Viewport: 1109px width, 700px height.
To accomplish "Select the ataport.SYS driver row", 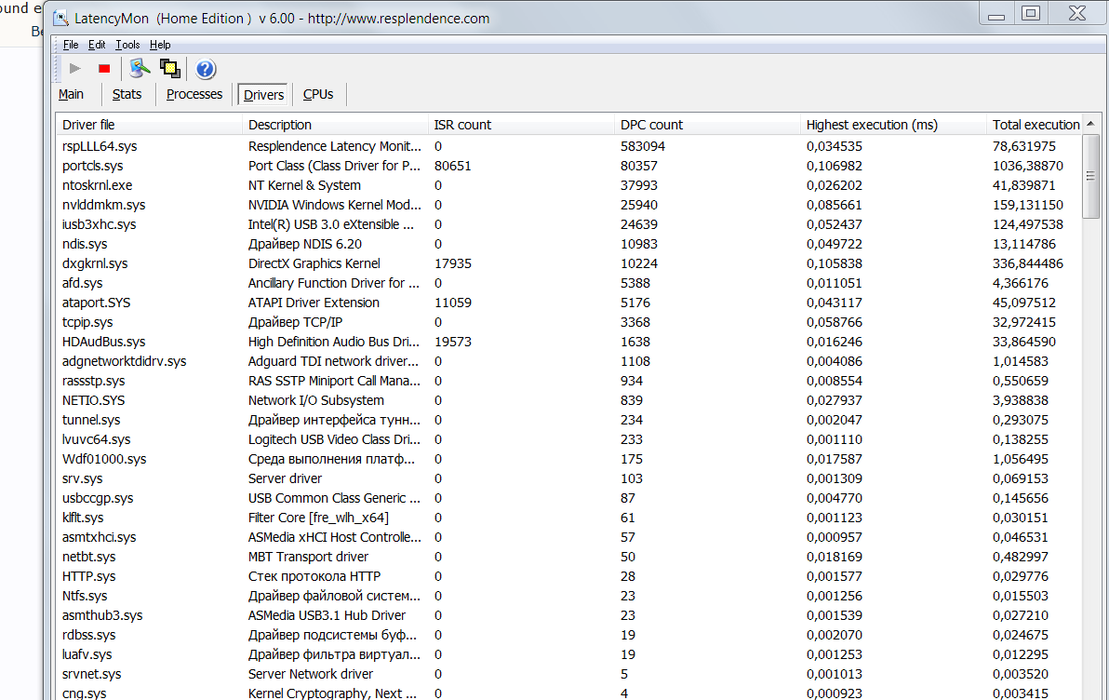I will [x=569, y=303].
